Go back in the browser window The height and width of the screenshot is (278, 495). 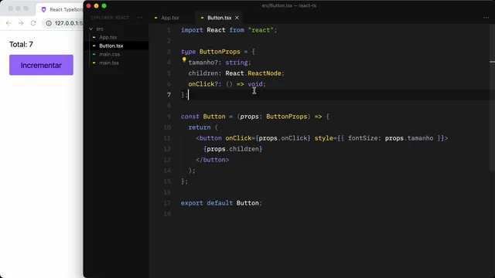(9, 23)
